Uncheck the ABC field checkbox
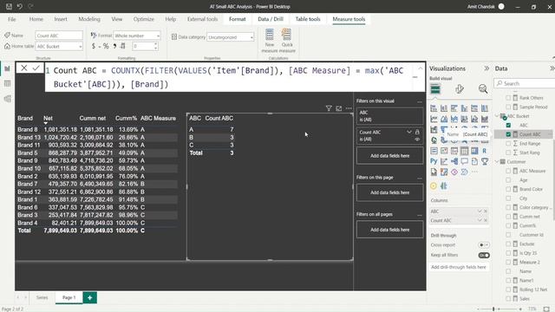Screen dimensions: 555x312 (x=509, y=125)
